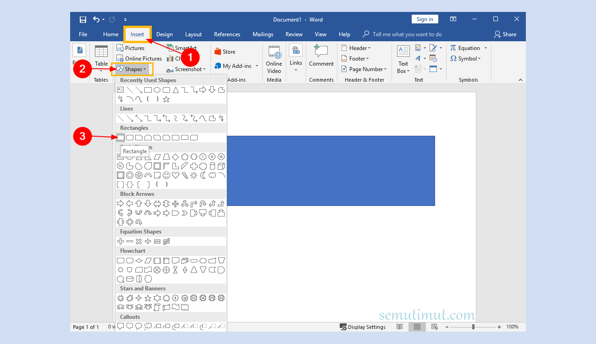The image size is (596, 344).
Task: Expand the Equation dropdown arrow
Action: [x=486, y=48]
